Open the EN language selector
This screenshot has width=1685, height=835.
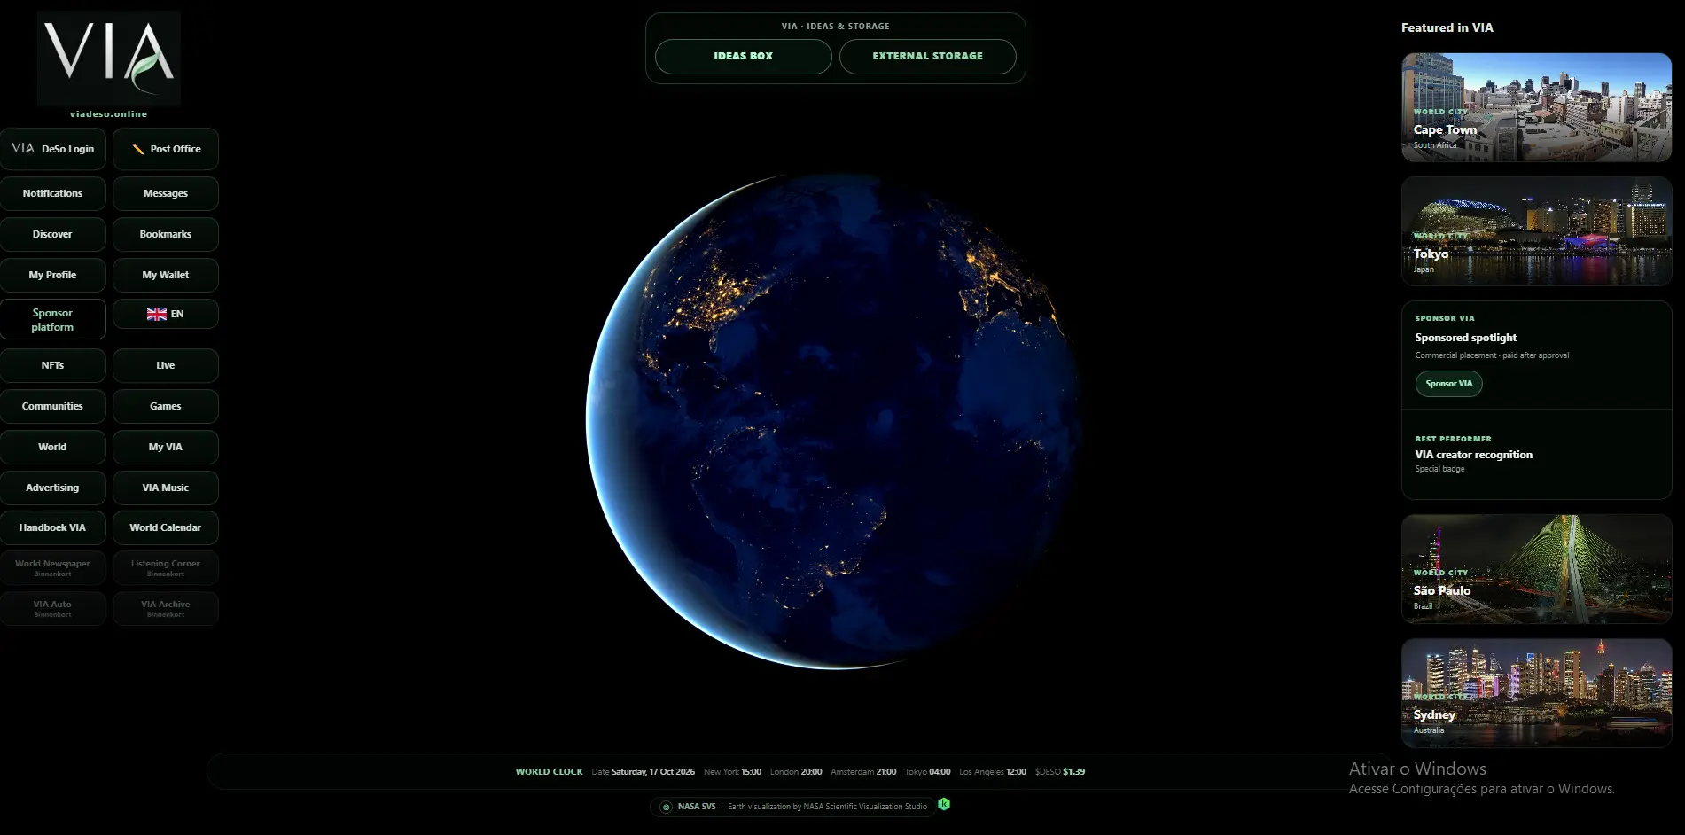click(166, 314)
